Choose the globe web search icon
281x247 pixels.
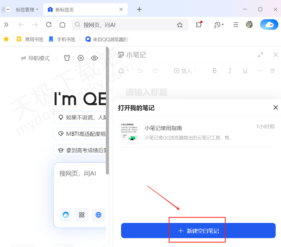click(x=98, y=215)
